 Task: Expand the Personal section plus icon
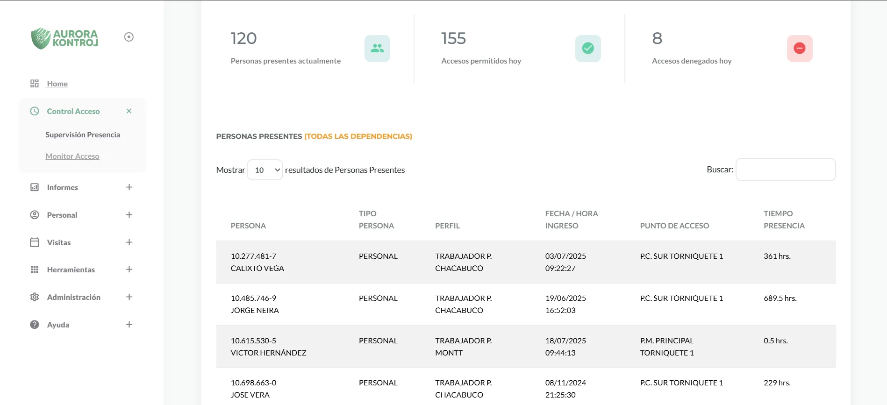(129, 215)
